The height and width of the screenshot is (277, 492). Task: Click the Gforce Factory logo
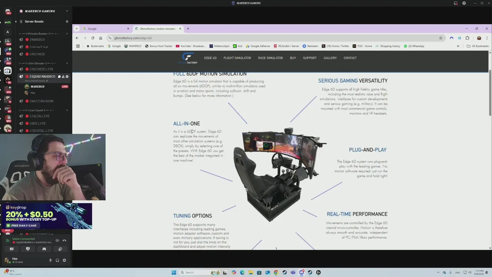188,58
